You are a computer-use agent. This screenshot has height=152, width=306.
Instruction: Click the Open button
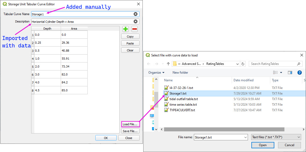click(263, 145)
